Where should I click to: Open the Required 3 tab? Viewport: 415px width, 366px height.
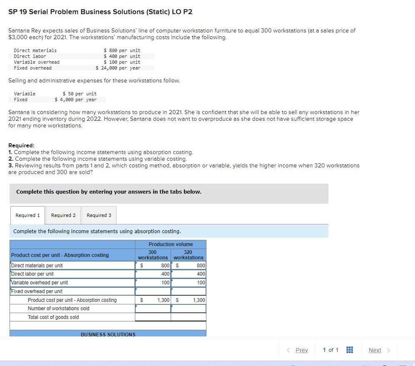[x=99, y=215]
